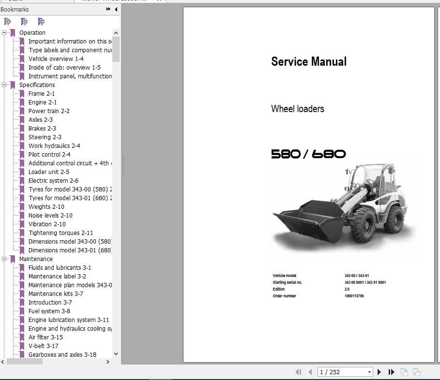Click bookmark icon beside Dimensions model 343-01
This screenshot has width=440, height=380.
(x=22, y=250)
